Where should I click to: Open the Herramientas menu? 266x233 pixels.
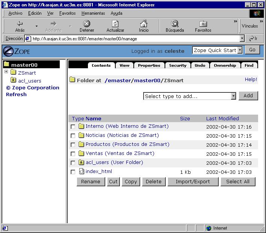(x=93, y=13)
